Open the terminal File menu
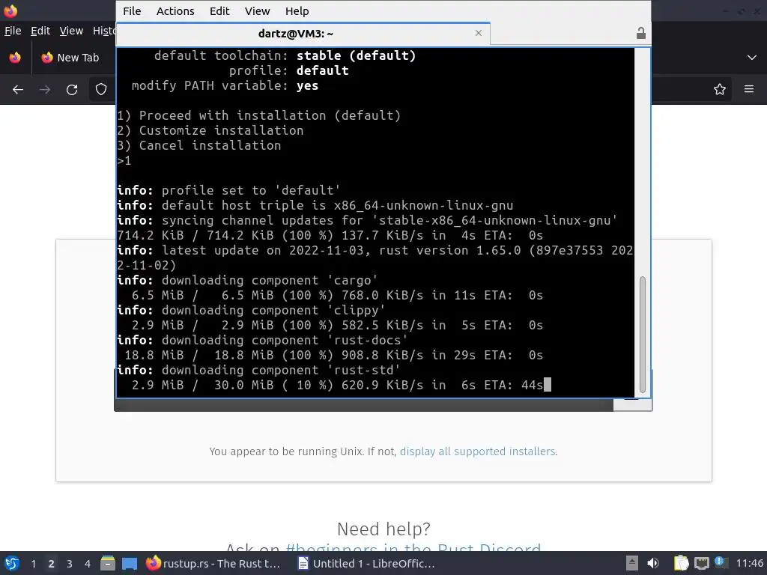The width and height of the screenshot is (767, 575). (132, 10)
